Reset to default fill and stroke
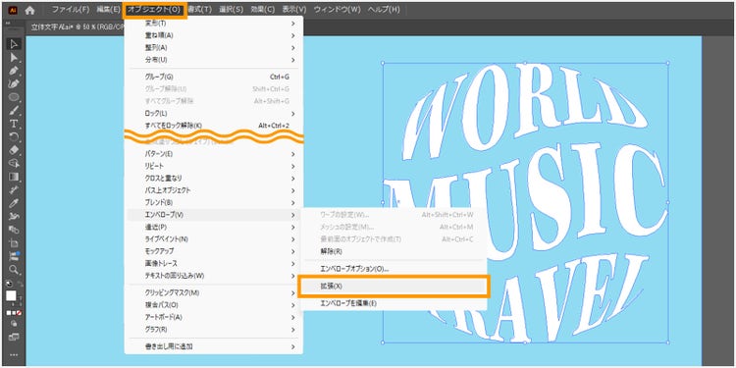Screen dimensions: 736x368 pyautogui.click(x=9, y=284)
